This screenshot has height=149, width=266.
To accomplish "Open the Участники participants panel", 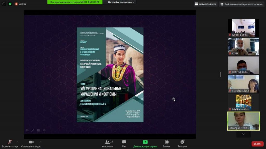I will pos(107,144).
